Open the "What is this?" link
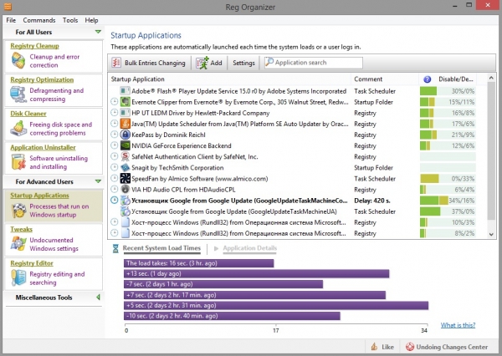The width and height of the screenshot is (502, 356). [458, 325]
